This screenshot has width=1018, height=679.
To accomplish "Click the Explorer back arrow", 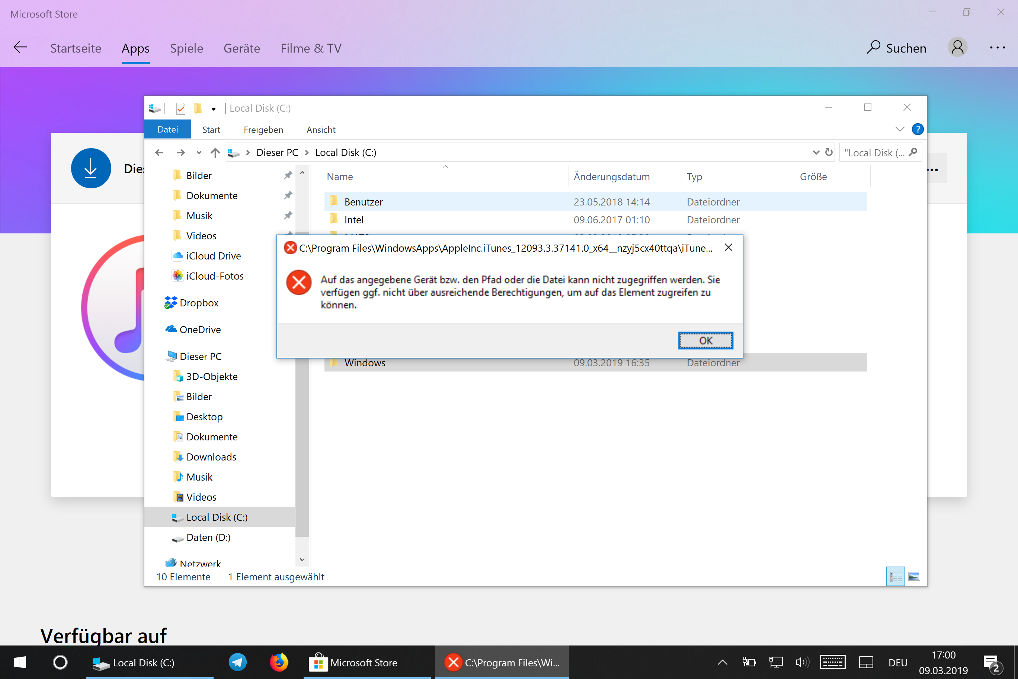I will (x=159, y=152).
